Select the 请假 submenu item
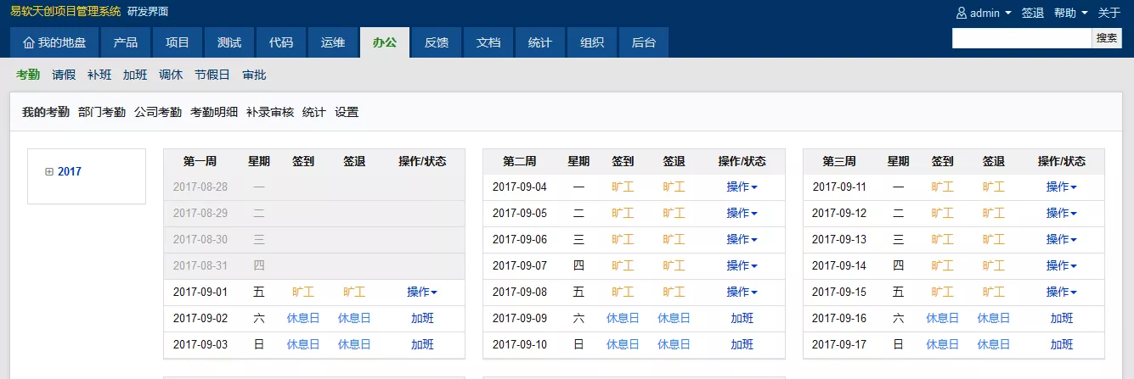Viewport: 1134px width, 379px height. point(64,75)
